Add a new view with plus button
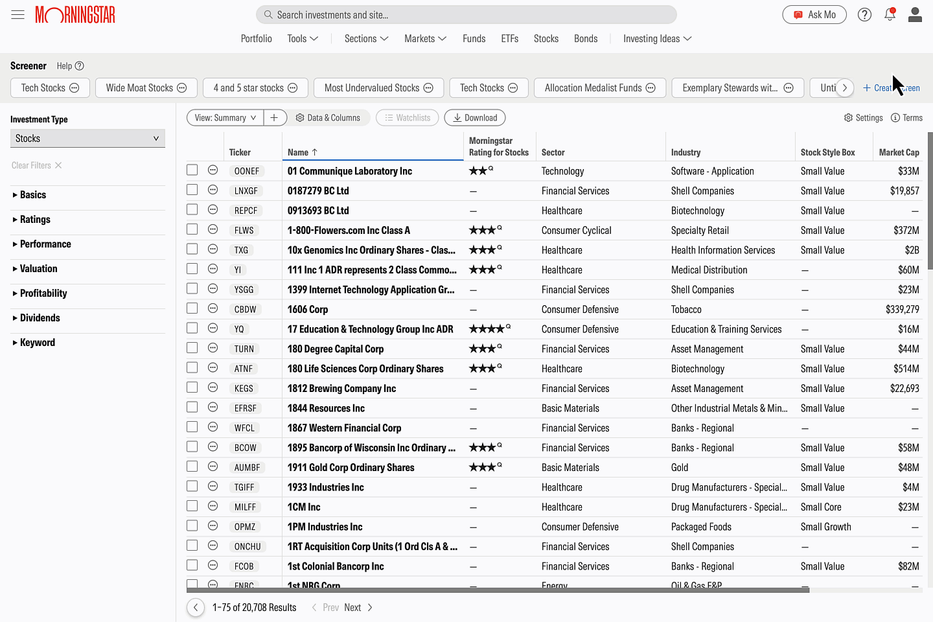933x622 pixels. coord(274,118)
